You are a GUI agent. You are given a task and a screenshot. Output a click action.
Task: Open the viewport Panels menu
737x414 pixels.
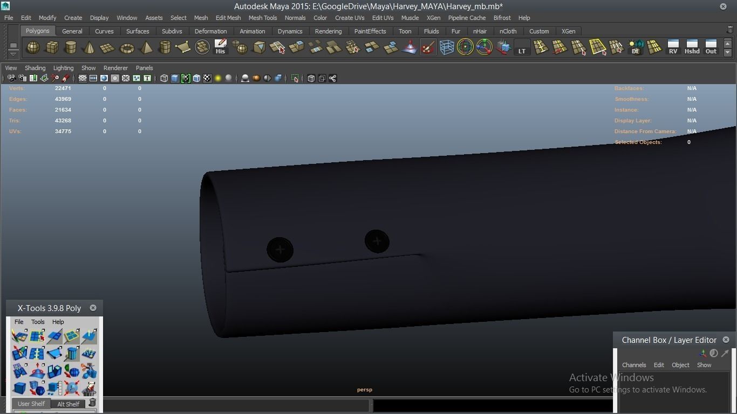(144, 68)
